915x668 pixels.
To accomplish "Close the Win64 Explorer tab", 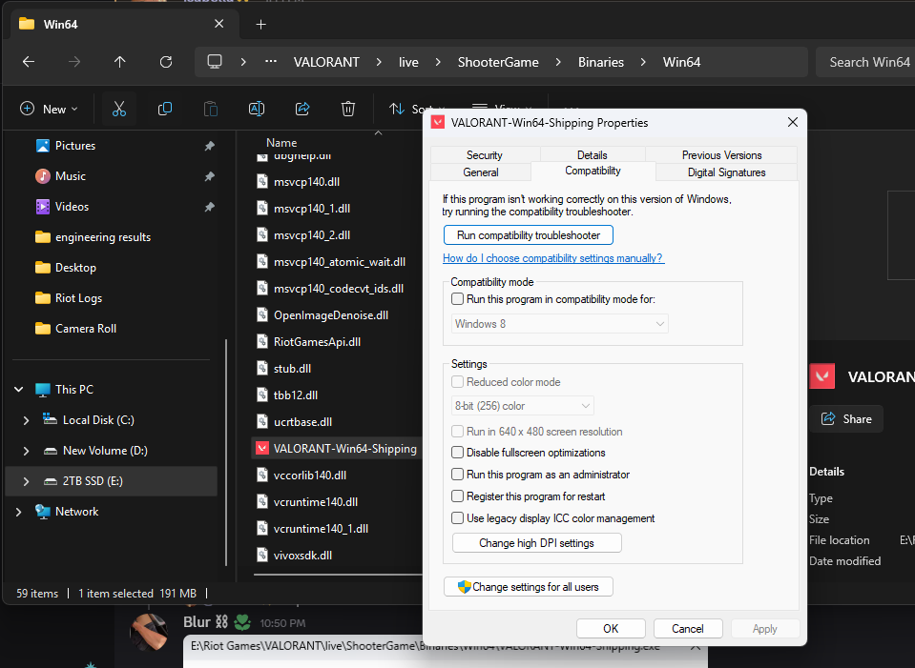I will (218, 24).
